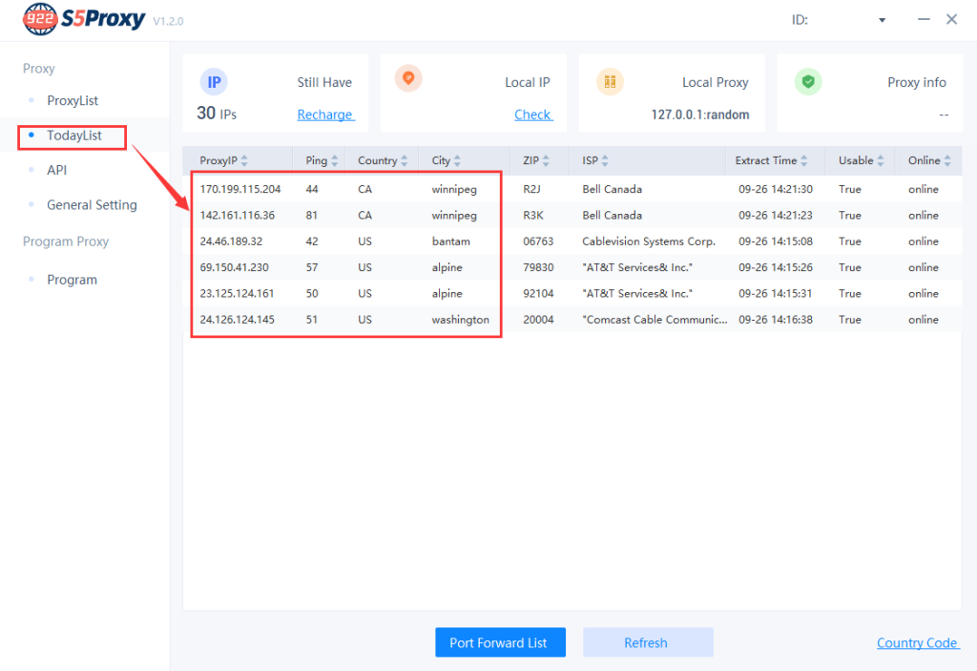Image resolution: width=977 pixels, height=671 pixels.
Task: Click the city cell 'washington'
Action: [460, 320]
